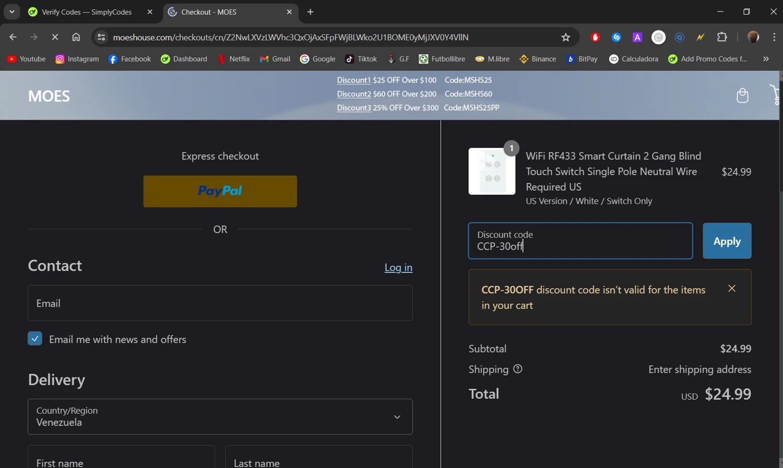Go back to the previous page
Image resolution: width=783 pixels, height=468 pixels.
(13, 37)
